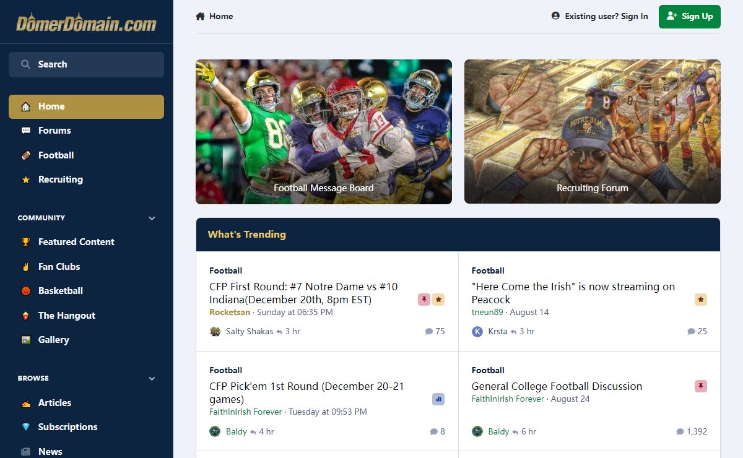
Task: Open "Here Come the Irish" streaming topic
Action: [573, 293]
